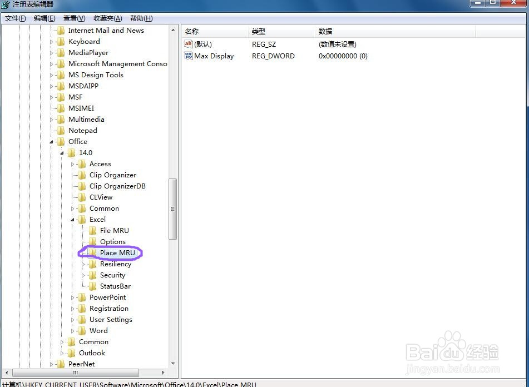
Task: Click the PowerPoint folder icon
Action: point(82,297)
